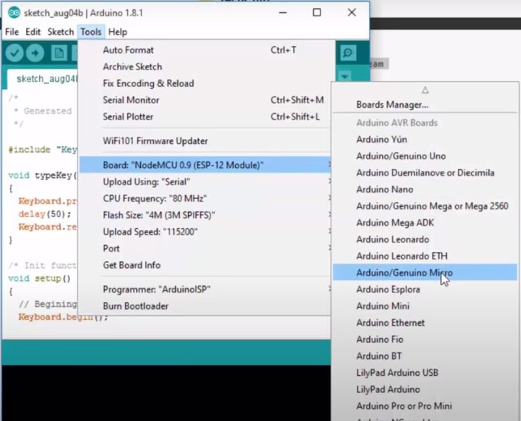The image size is (521, 421).
Task: Click the tab dropdown arrow below Serial Monitor
Action: 345,76
